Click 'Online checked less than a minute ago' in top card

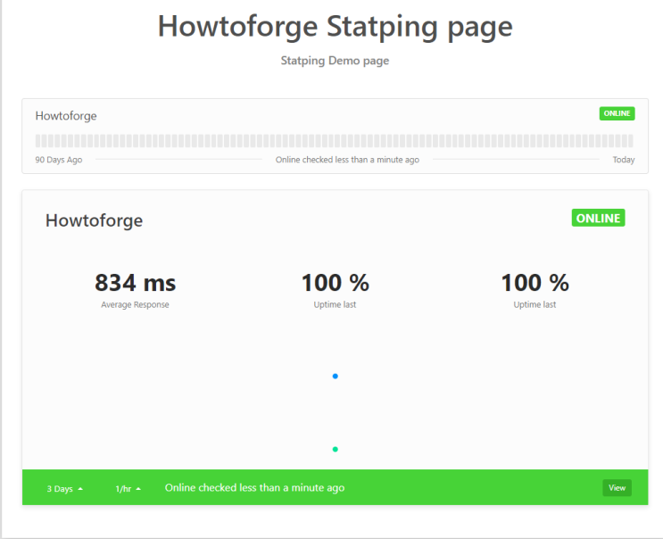(x=347, y=160)
